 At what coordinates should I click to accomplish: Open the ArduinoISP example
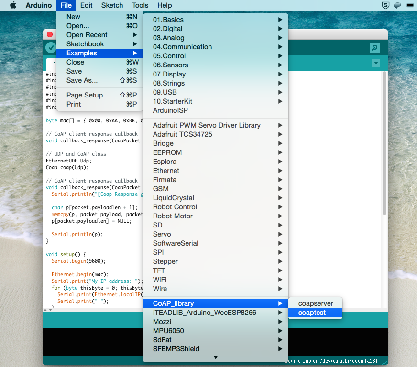[216, 110]
